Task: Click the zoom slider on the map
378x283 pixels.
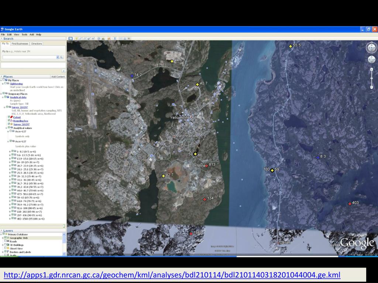Action: tap(371, 78)
